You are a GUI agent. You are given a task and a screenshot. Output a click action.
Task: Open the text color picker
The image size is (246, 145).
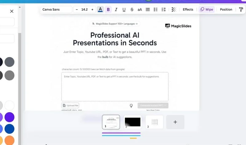(100, 10)
